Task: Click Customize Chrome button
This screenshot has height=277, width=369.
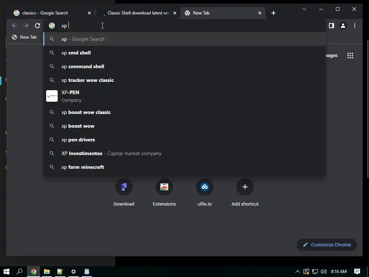Action: [327, 245]
